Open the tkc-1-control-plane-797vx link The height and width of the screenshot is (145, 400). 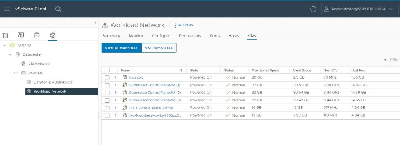click(x=151, y=108)
